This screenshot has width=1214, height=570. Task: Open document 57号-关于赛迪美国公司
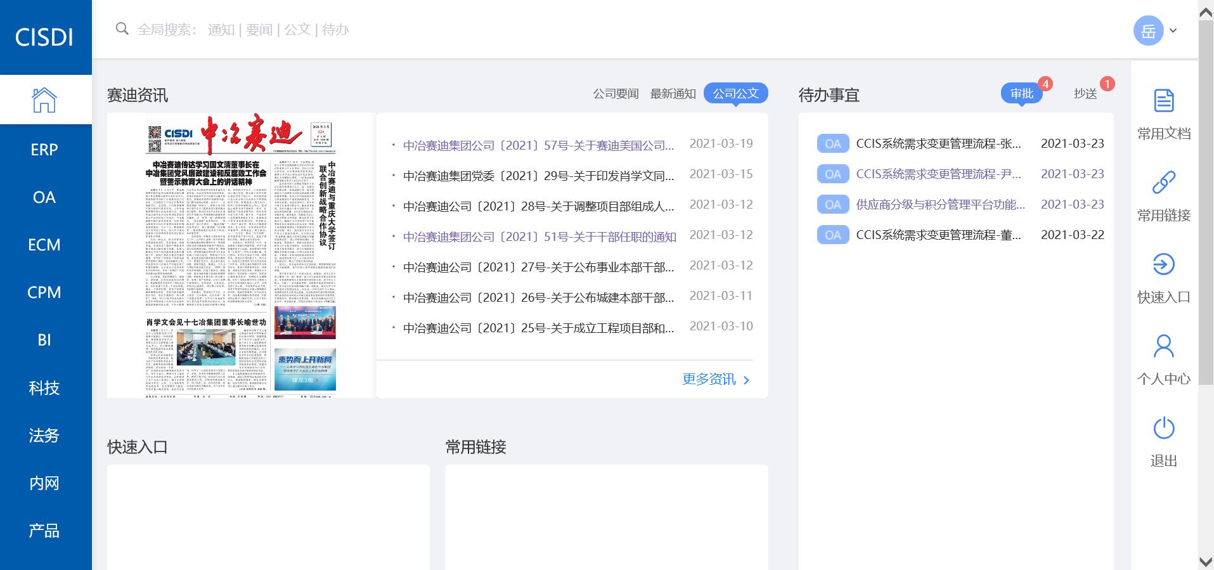538,145
